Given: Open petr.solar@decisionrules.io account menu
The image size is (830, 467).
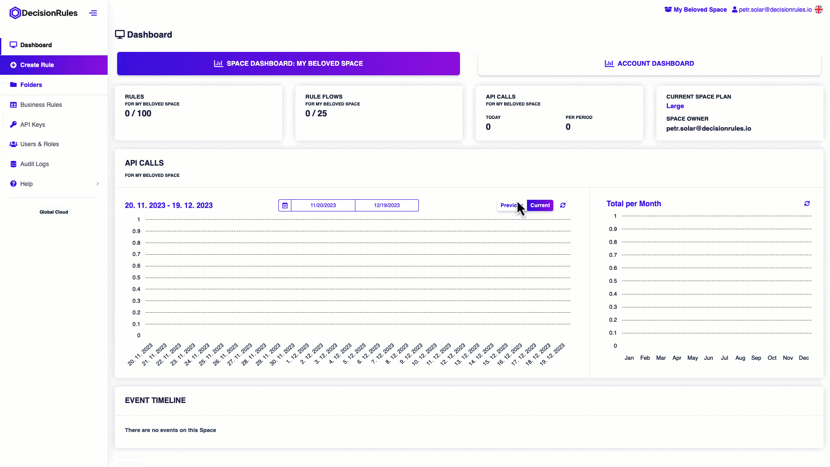Looking at the screenshot, I should [x=772, y=10].
